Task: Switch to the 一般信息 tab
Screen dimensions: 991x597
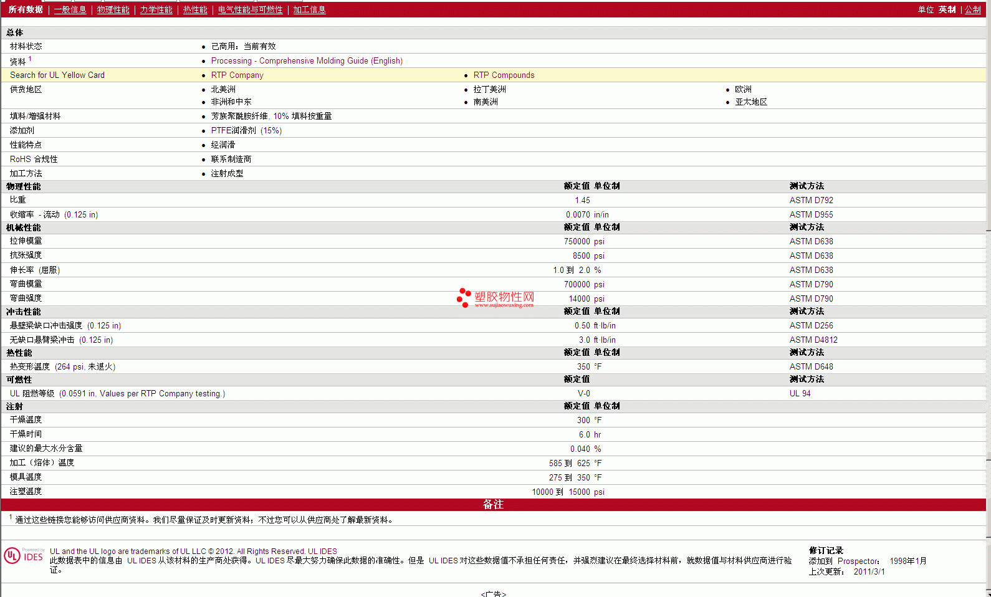Action: pyautogui.click(x=70, y=10)
